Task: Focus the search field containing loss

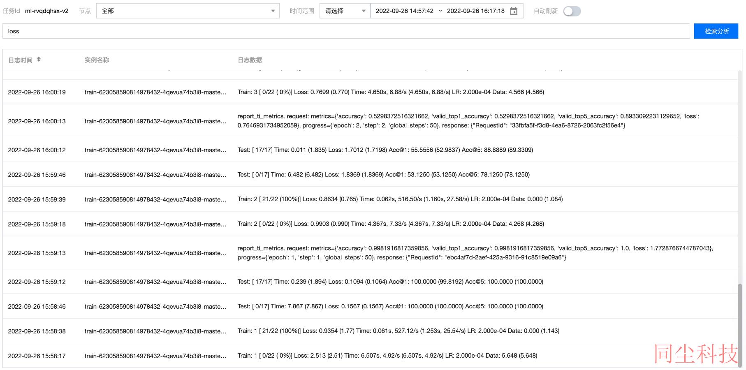Action: (346, 31)
